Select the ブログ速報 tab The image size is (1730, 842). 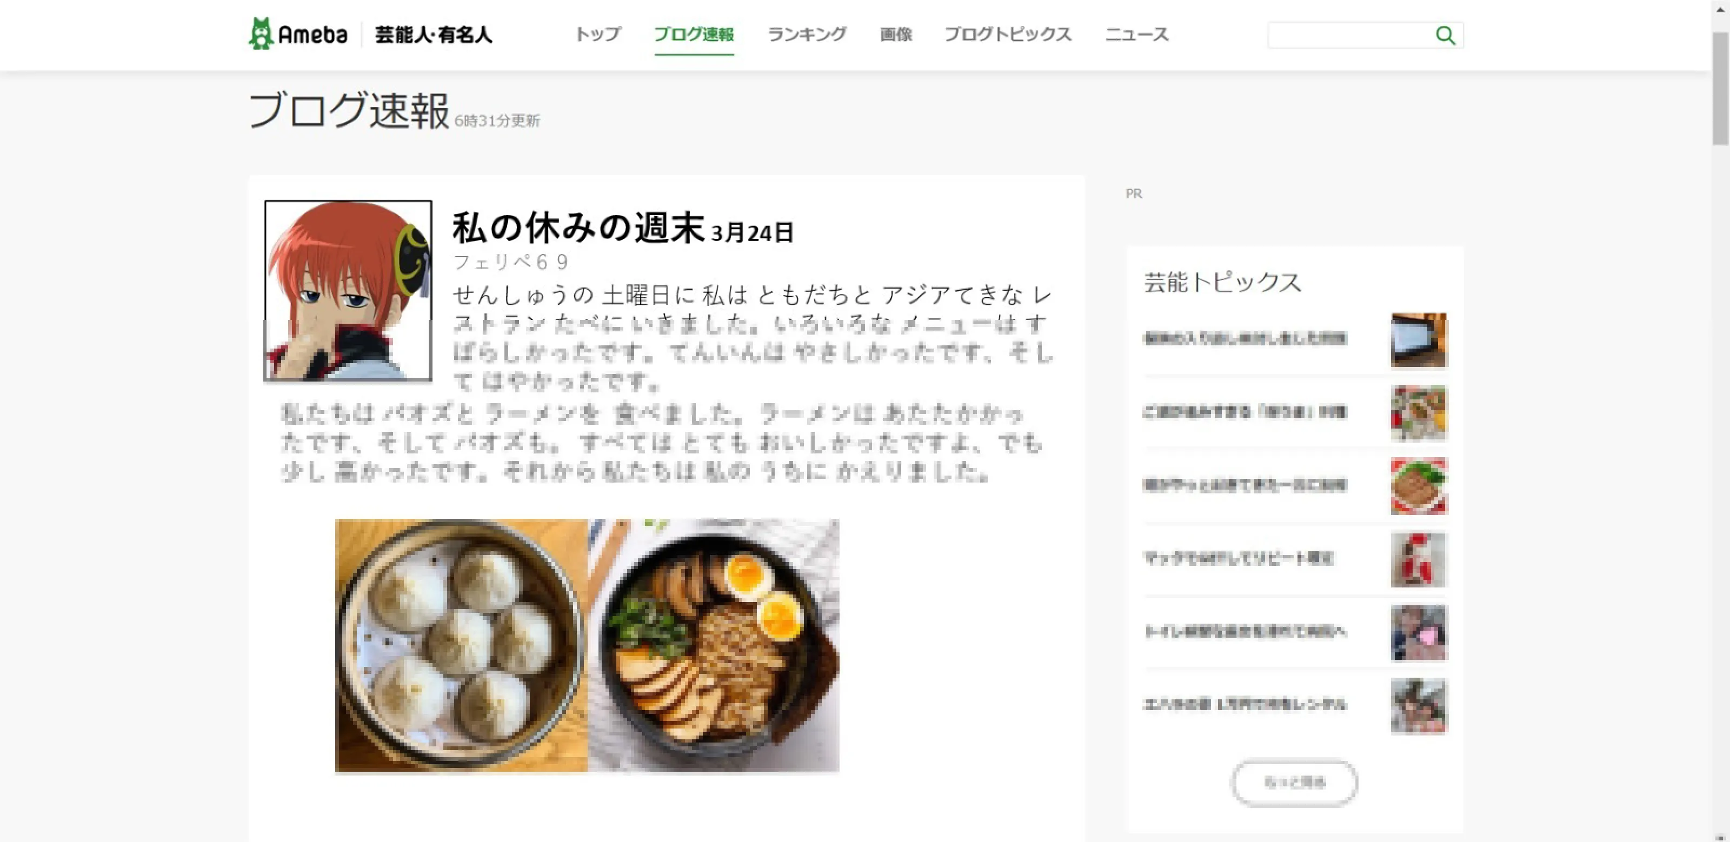click(694, 34)
